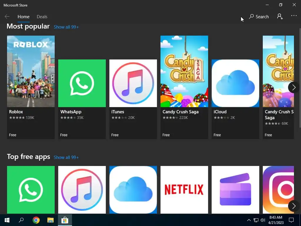
Task: Switch to the Deals tab
Action: (x=42, y=17)
